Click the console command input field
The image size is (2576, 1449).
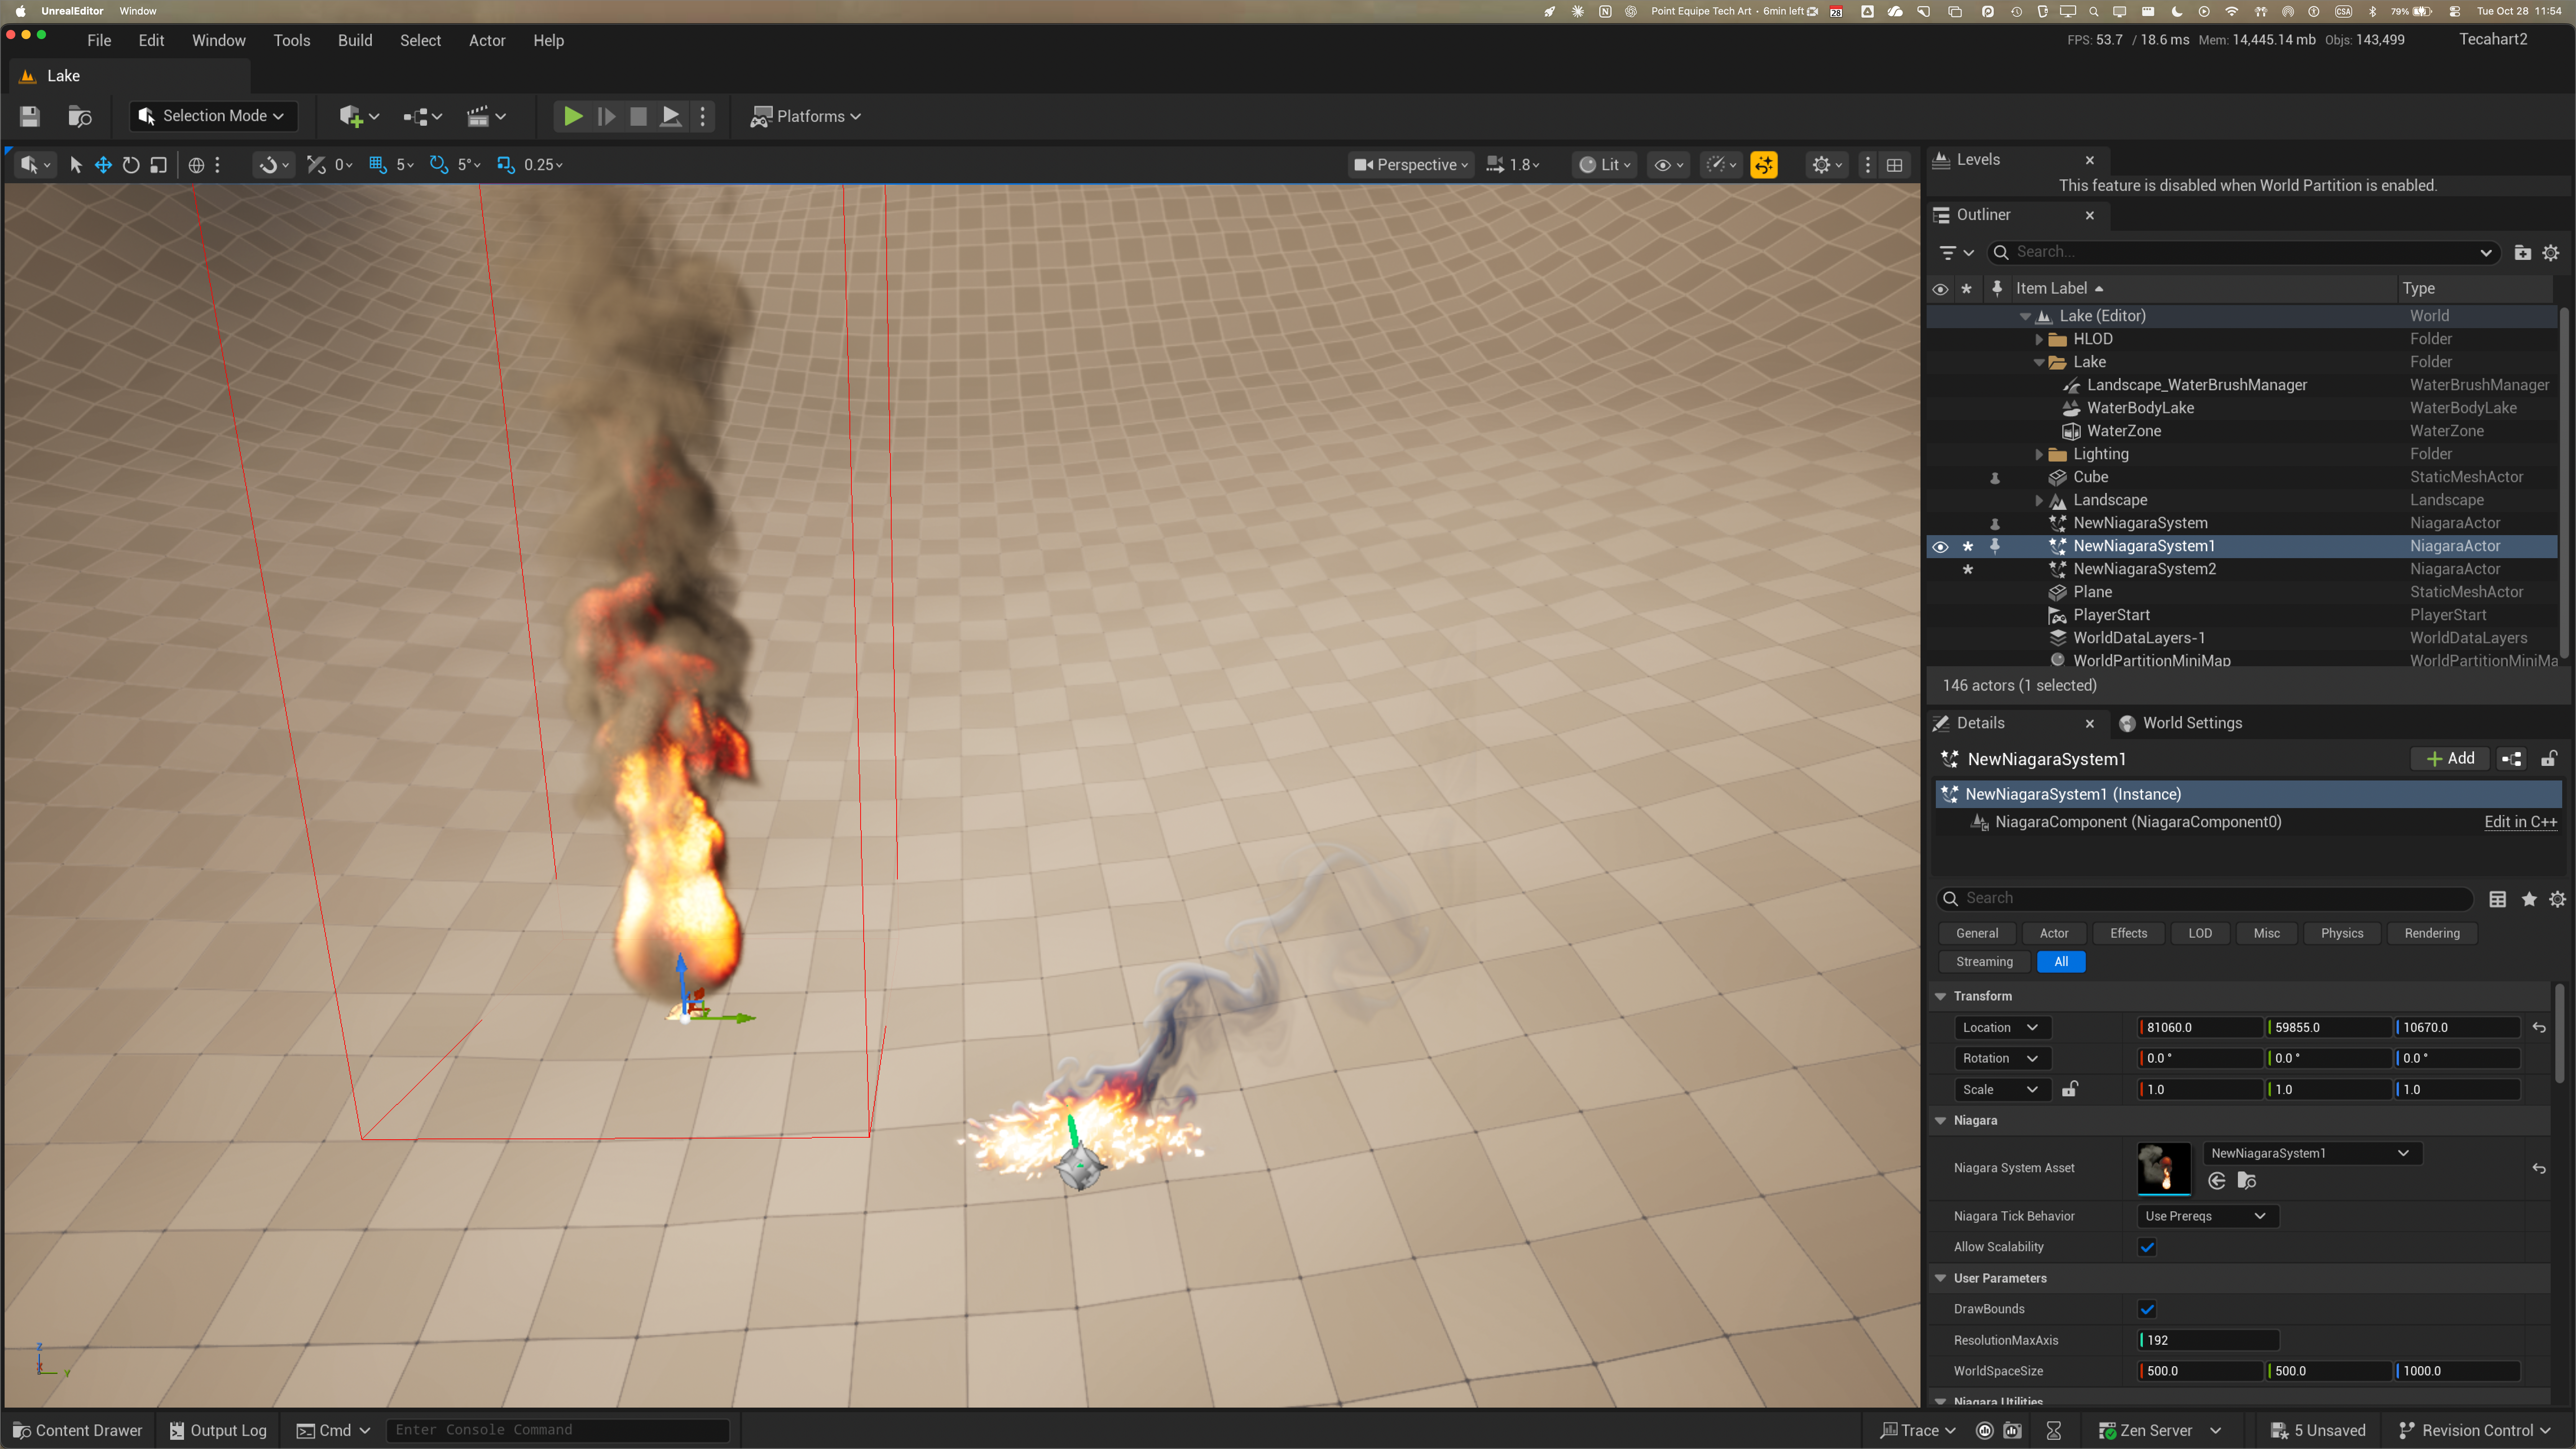558,1431
